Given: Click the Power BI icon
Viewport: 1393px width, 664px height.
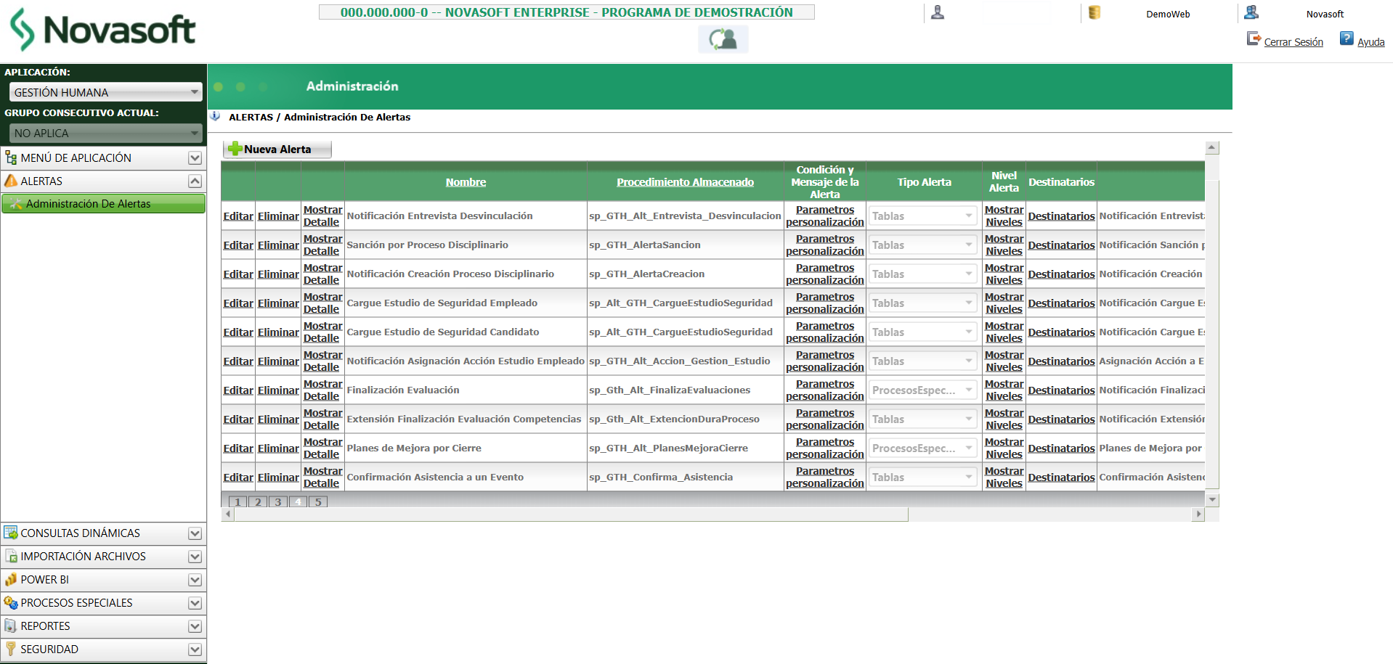Looking at the screenshot, I should point(11,579).
